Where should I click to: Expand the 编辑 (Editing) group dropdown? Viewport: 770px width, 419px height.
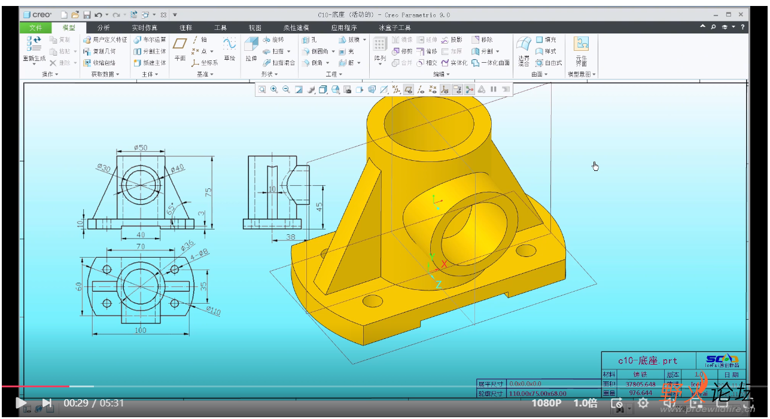pyautogui.click(x=442, y=74)
